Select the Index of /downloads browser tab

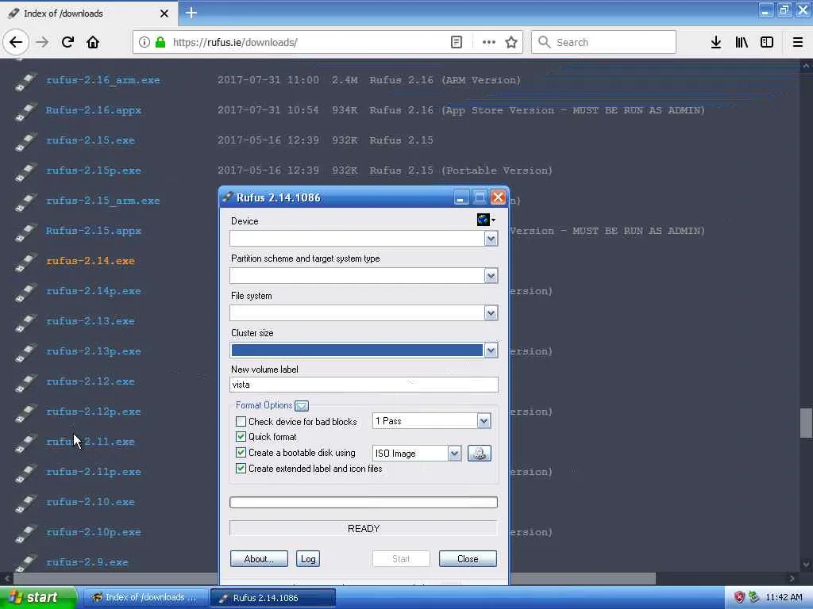(88, 13)
